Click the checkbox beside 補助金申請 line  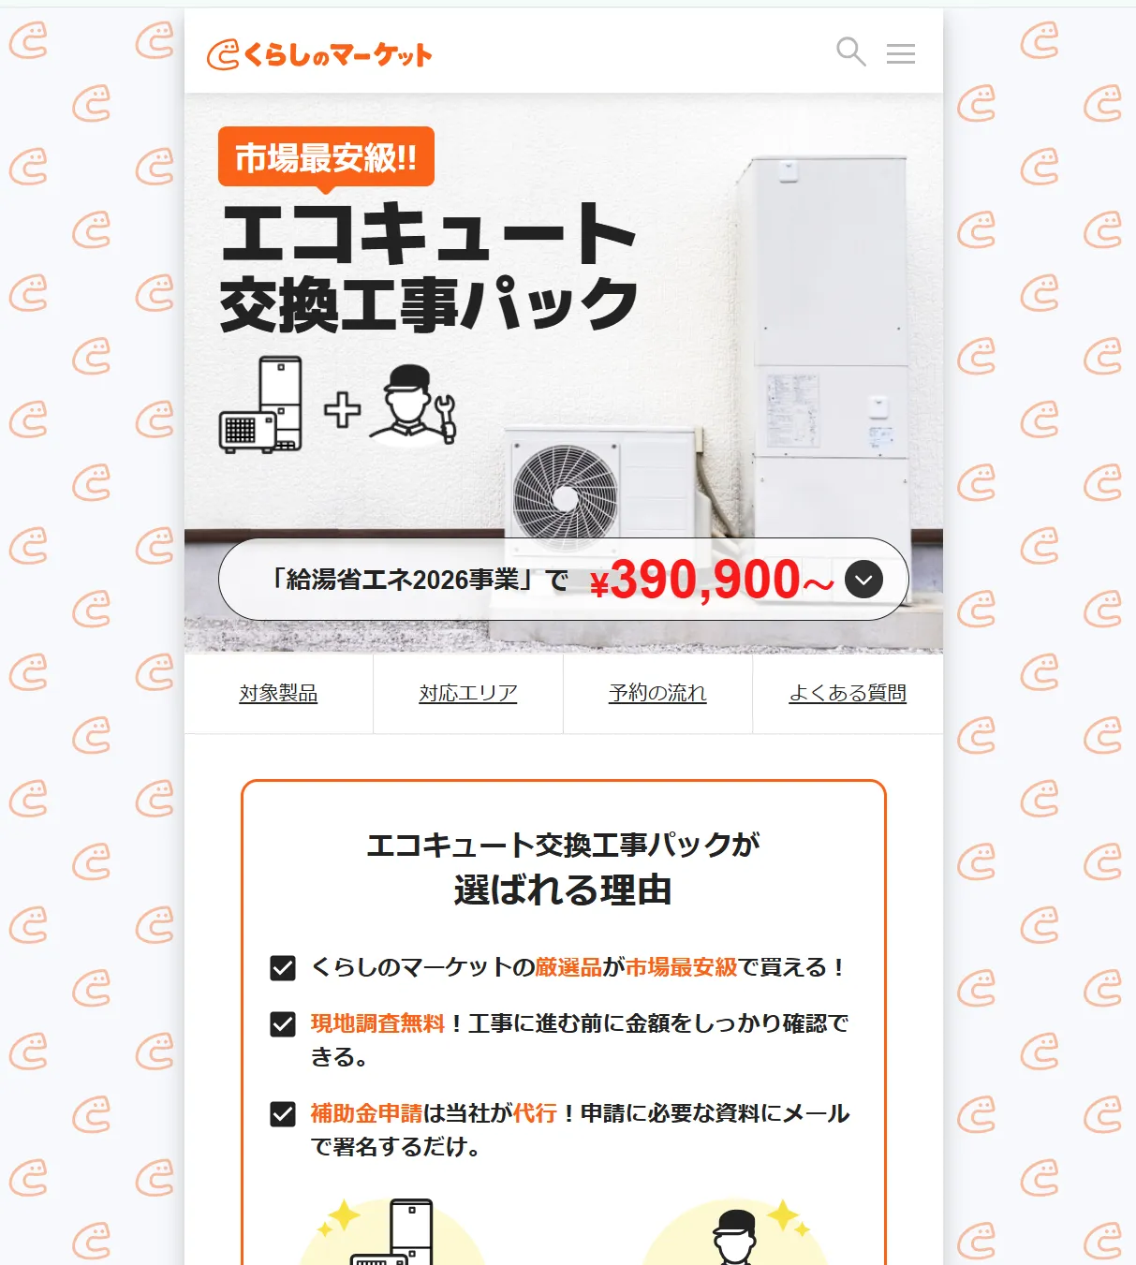[283, 1114]
